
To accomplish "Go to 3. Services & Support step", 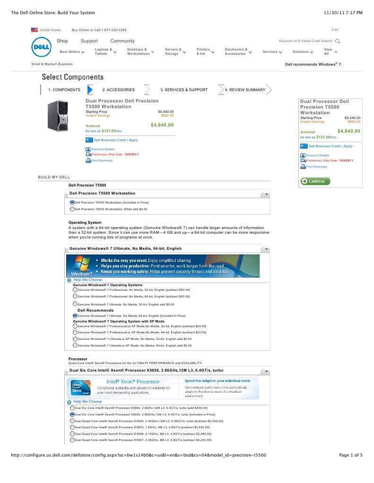I will tap(184, 90).
